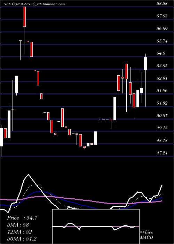
Task: Click the last white candle near 54.8
Action: click(x=145, y=63)
